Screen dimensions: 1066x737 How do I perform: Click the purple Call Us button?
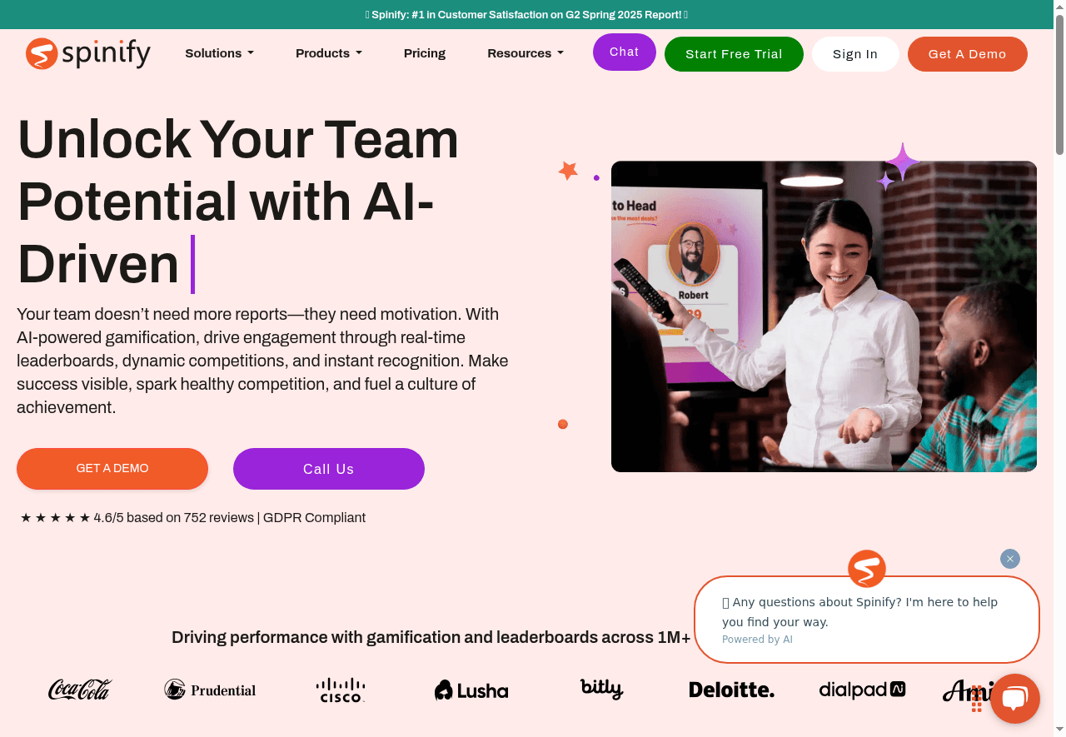[x=329, y=469]
